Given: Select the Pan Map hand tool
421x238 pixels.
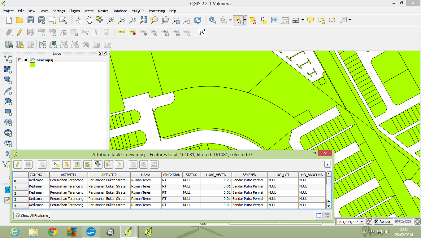Looking at the screenshot, I should pos(89,20).
